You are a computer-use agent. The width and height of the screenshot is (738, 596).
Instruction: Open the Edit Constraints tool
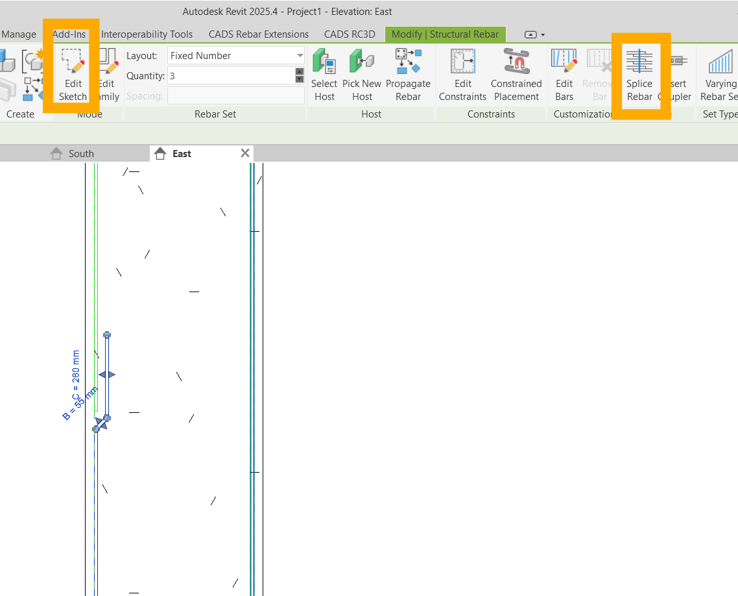462,73
